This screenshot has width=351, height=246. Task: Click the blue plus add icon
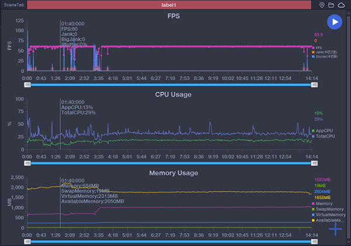335,228
